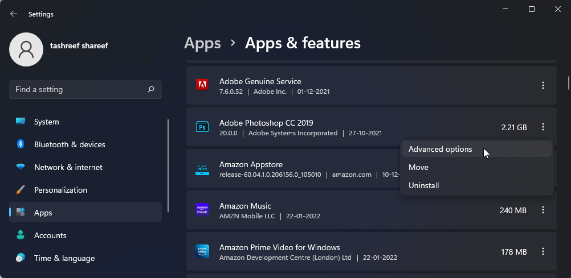Close the Settings window
This screenshot has width=571, height=278.
(x=558, y=9)
